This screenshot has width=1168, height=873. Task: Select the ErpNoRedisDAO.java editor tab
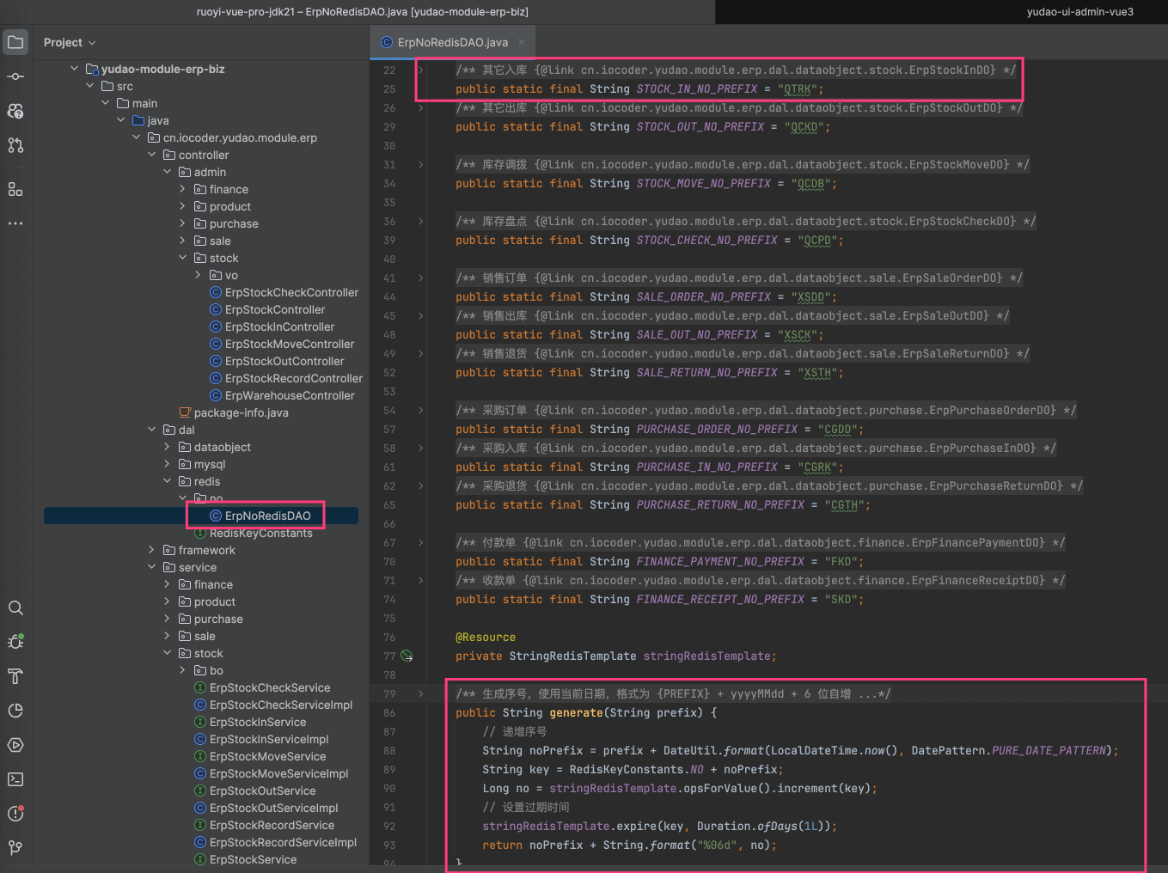[452, 42]
